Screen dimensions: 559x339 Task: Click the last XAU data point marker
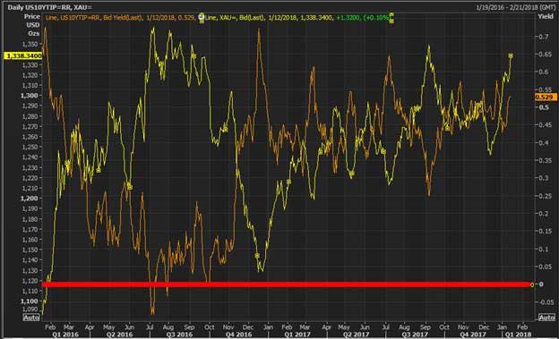click(x=511, y=56)
